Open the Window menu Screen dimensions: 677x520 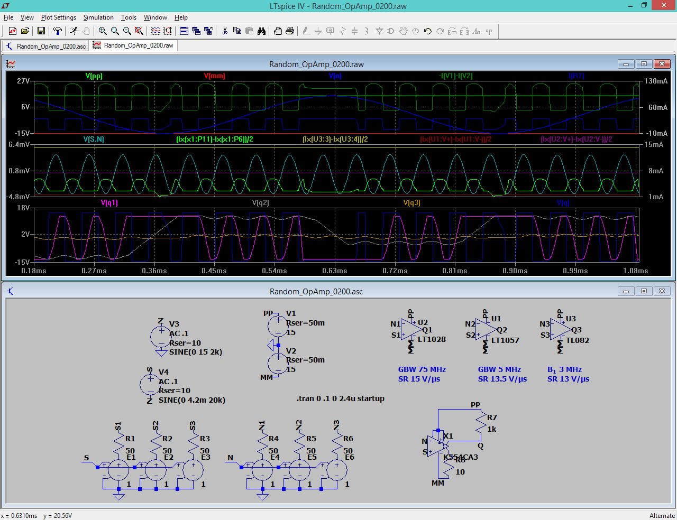pos(155,17)
